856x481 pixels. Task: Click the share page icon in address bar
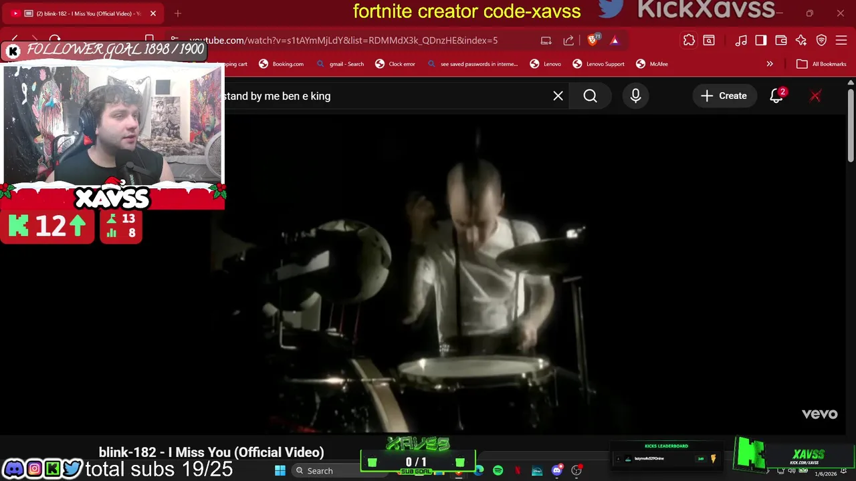[x=568, y=40]
